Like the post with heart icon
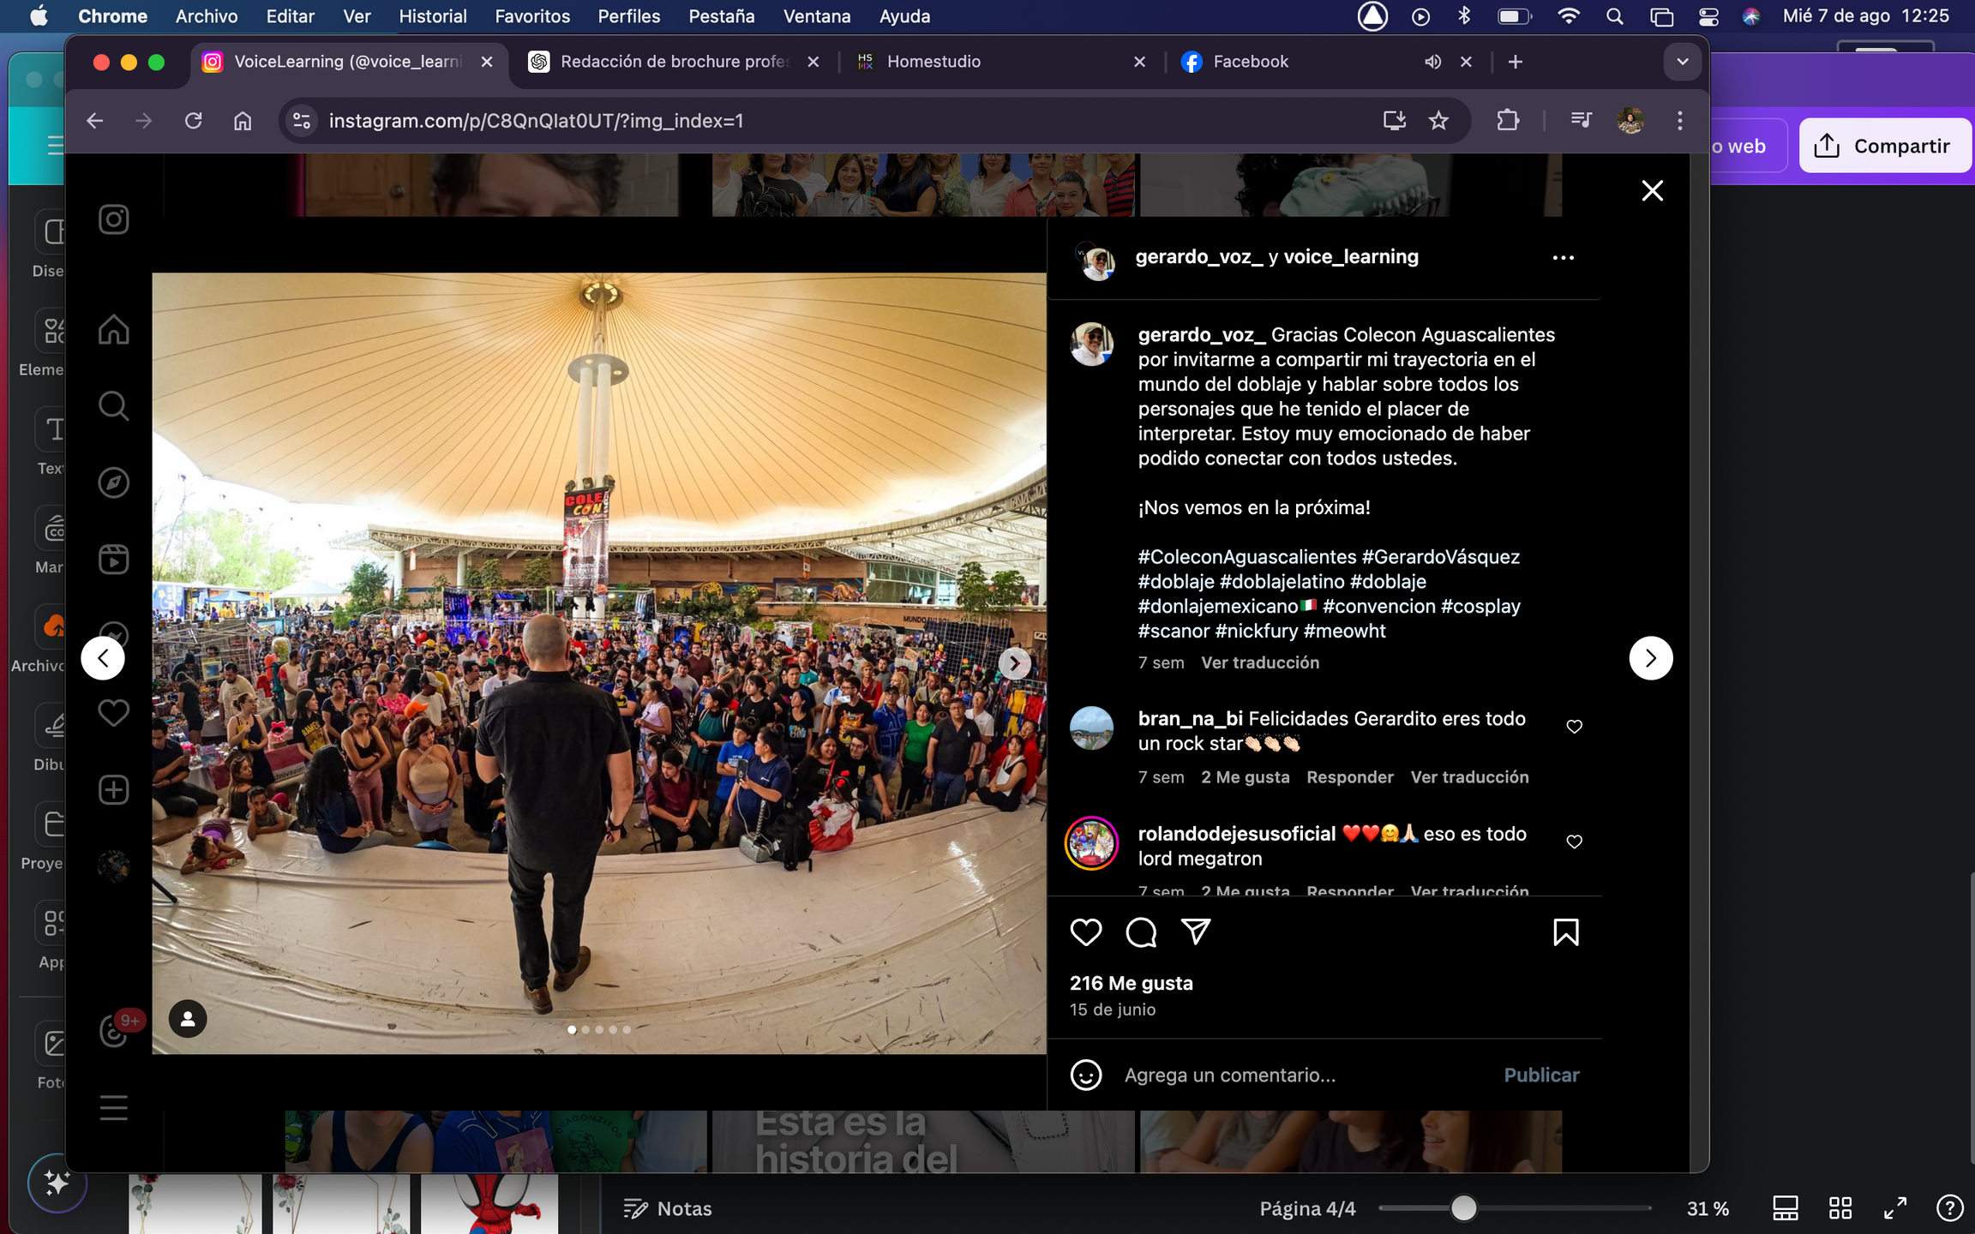 pyautogui.click(x=1086, y=932)
